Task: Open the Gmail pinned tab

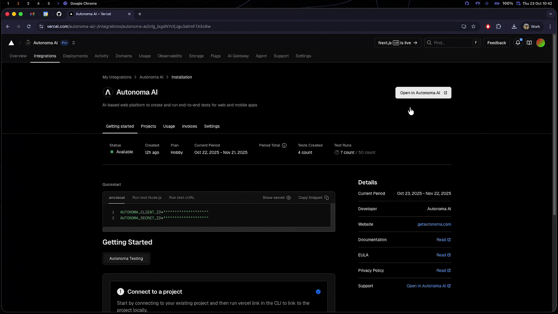Action: pyautogui.click(x=32, y=14)
